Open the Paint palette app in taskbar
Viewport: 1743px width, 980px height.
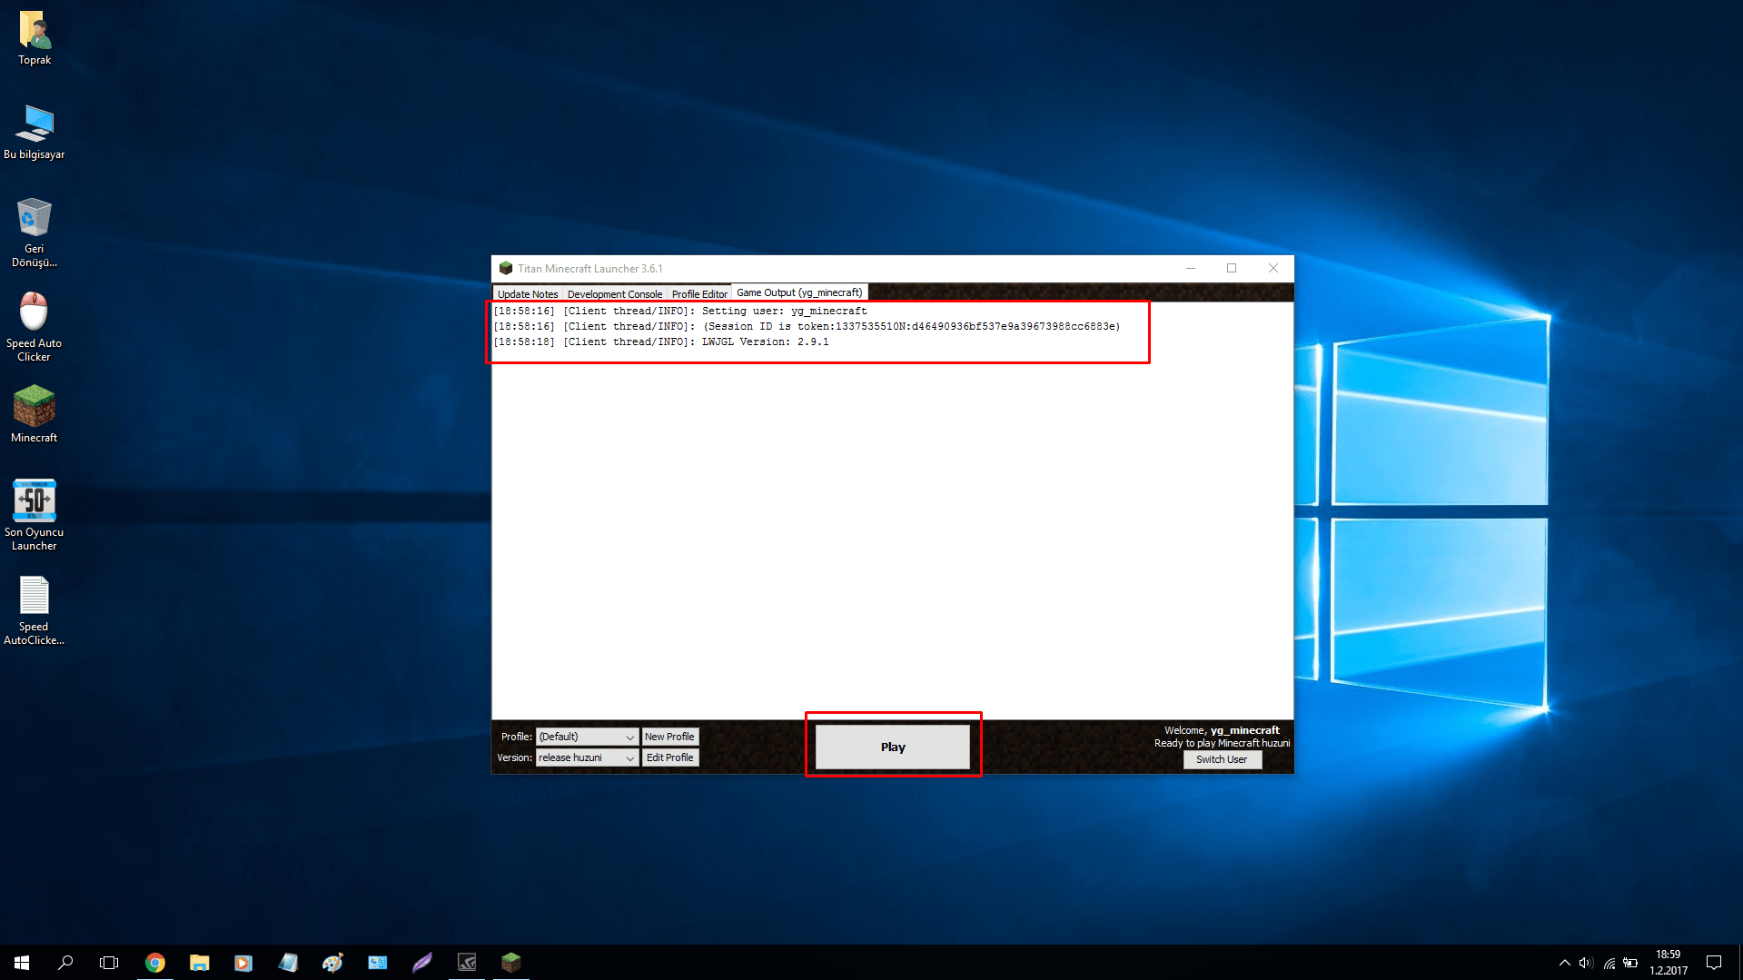[332, 963]
